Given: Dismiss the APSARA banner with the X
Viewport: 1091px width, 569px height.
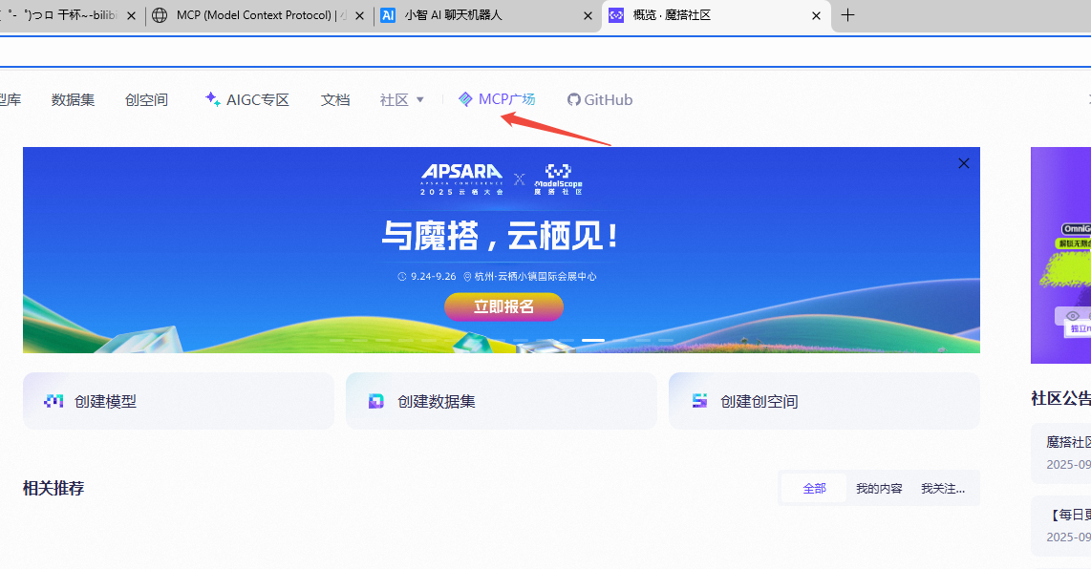Looking at the screenshot, I should [x=963, y=163].
